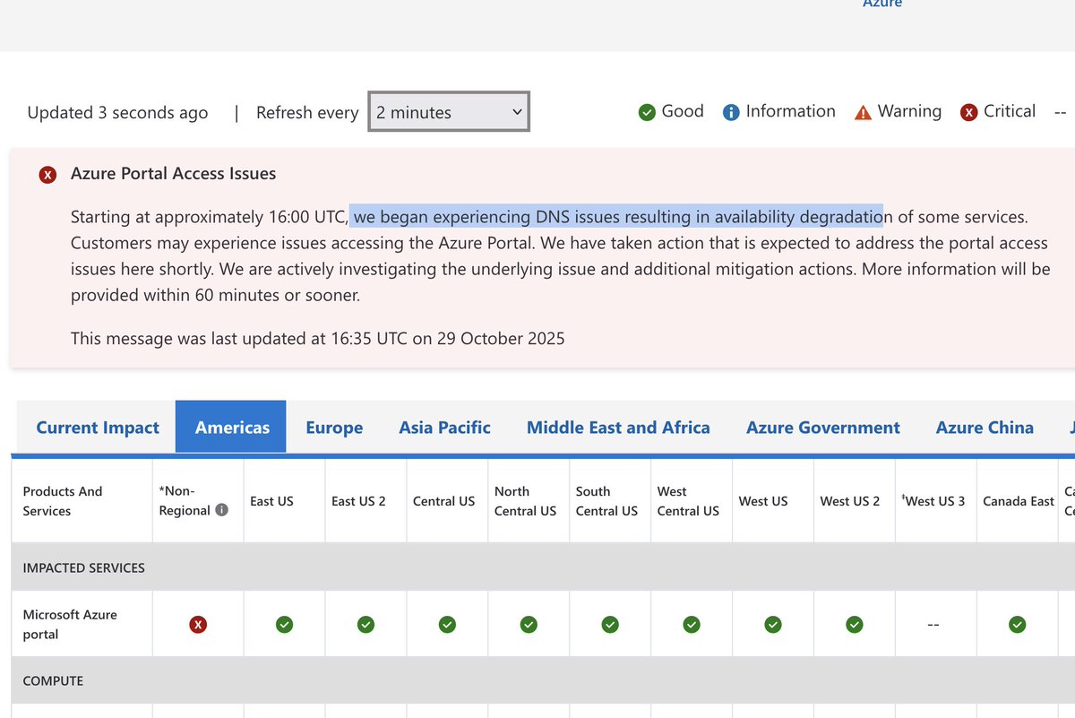Open the Refresh every 2 minutes dropdown
Screen dimensions: 1075x718
coord(449,112)
